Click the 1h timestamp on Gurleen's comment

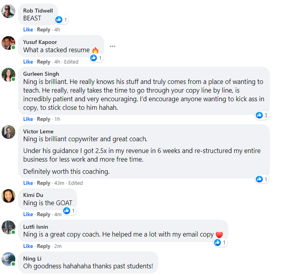[x=57, y=119]
